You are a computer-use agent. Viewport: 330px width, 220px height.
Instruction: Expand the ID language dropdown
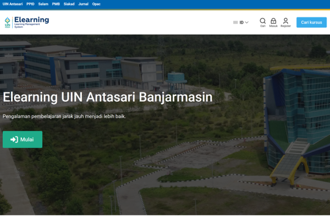[241, 23]
